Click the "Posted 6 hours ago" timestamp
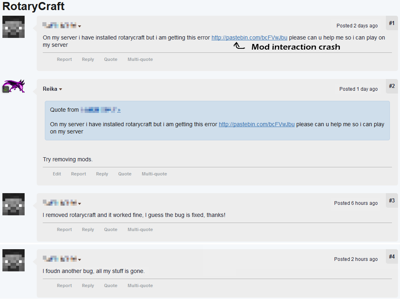The image size is (400, 300). (356, 203)
